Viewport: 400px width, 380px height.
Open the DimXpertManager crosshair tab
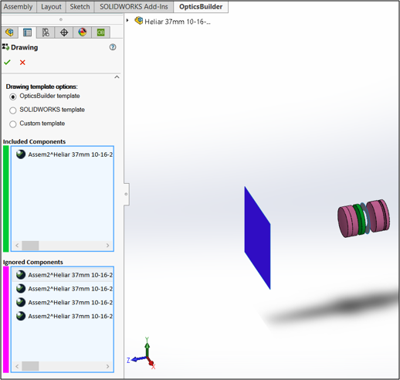coord(64,32)
